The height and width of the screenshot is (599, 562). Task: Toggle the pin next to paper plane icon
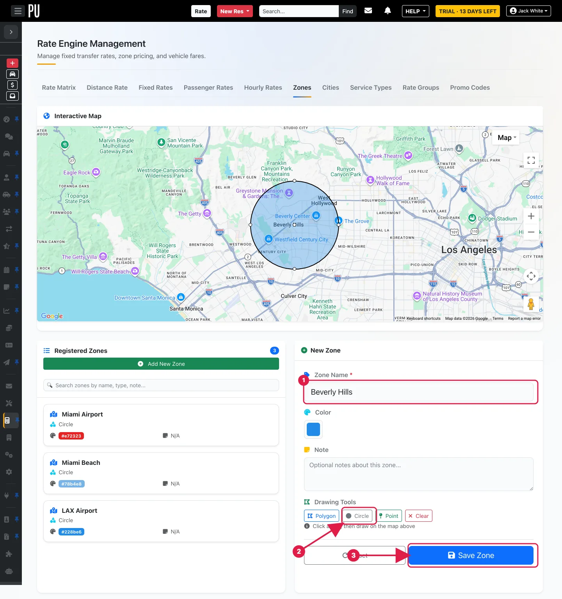pyautogui.click(x=17, y=362)
